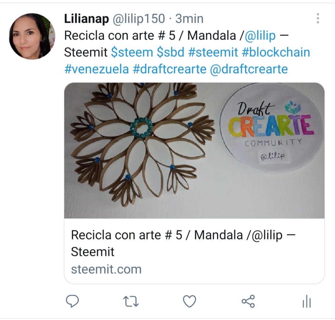Open the #venezuela hashtag
Image resolution: width=335 pixels, height=320 pixels.
[x=97, y=69]
